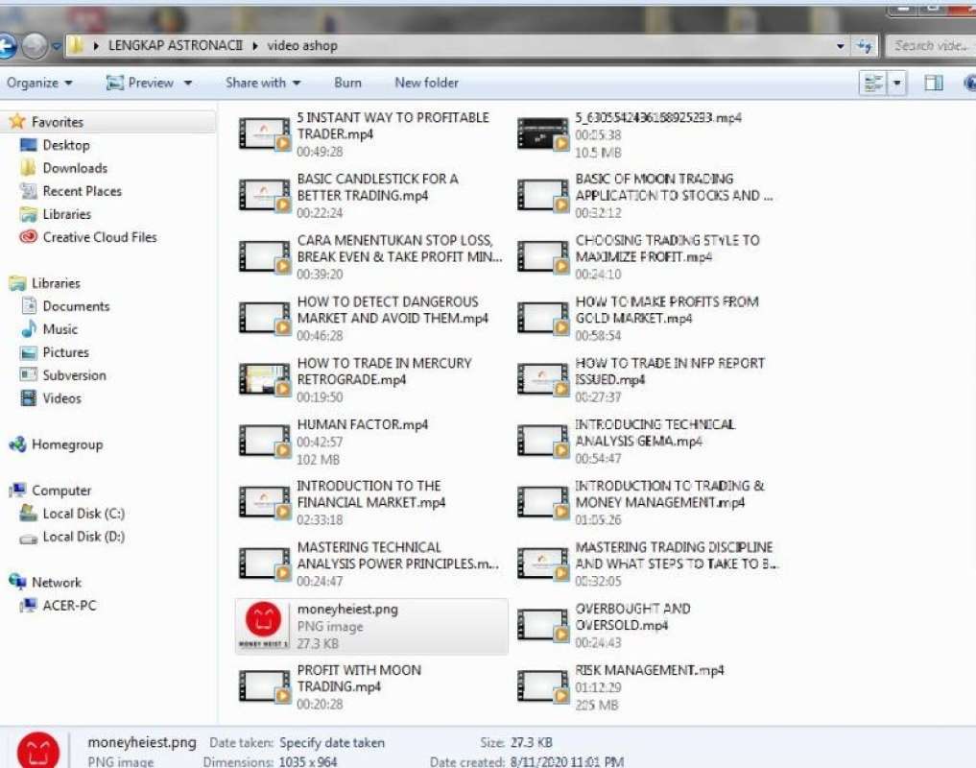Open the Music library in the sidebar
Viewport: 976px width, 768px height.
62,329
